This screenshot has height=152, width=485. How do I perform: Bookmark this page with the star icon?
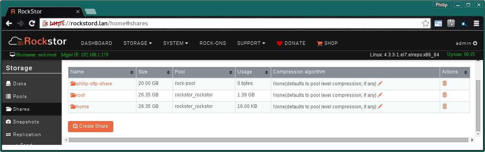tap(425, 23)
